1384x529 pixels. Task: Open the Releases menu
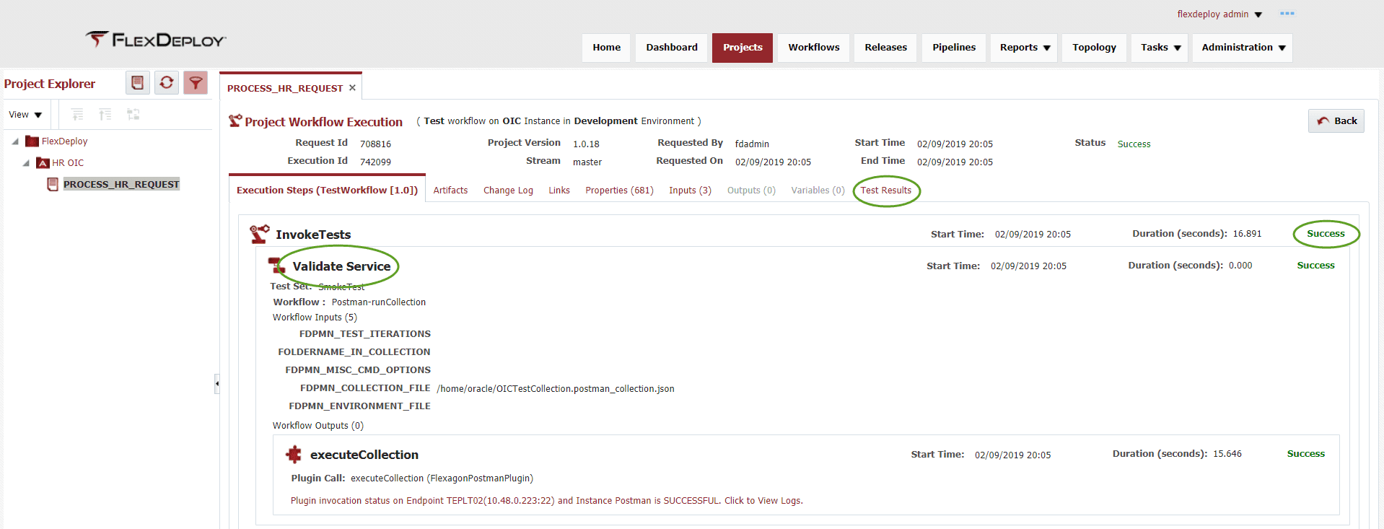[885, 48]
